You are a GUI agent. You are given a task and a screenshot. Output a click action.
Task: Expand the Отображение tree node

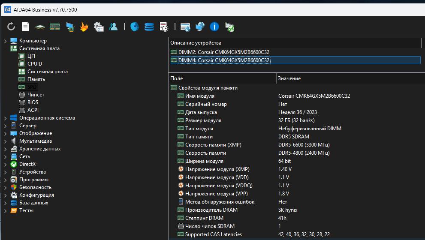click(x=6, y=134)
